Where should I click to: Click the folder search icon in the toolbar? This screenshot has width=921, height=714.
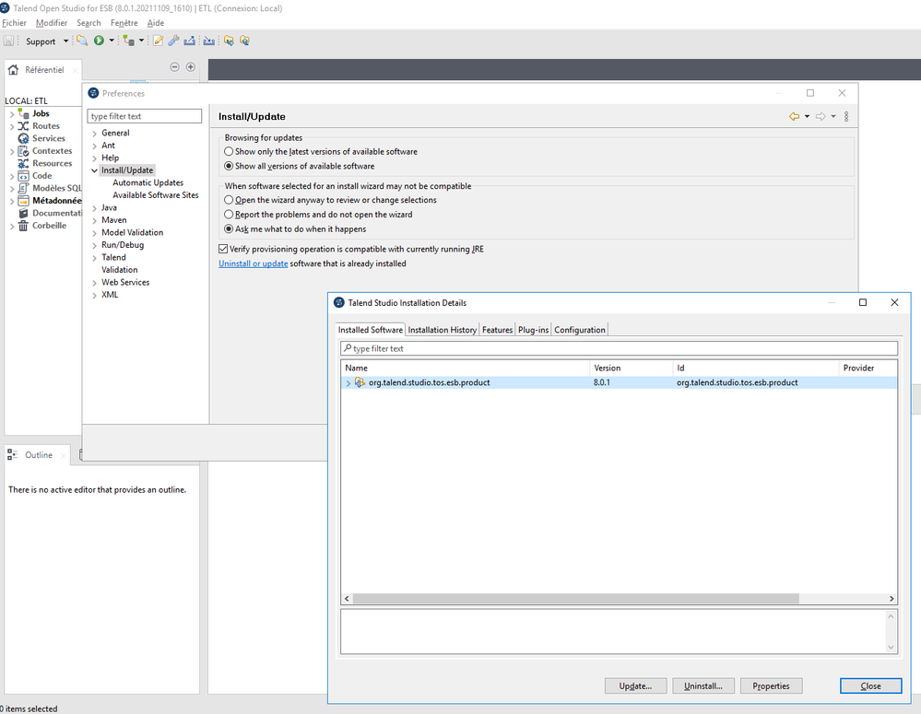[82, 41]
